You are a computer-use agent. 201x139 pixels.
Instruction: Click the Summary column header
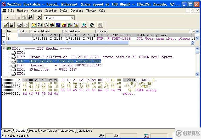point(143,31)
